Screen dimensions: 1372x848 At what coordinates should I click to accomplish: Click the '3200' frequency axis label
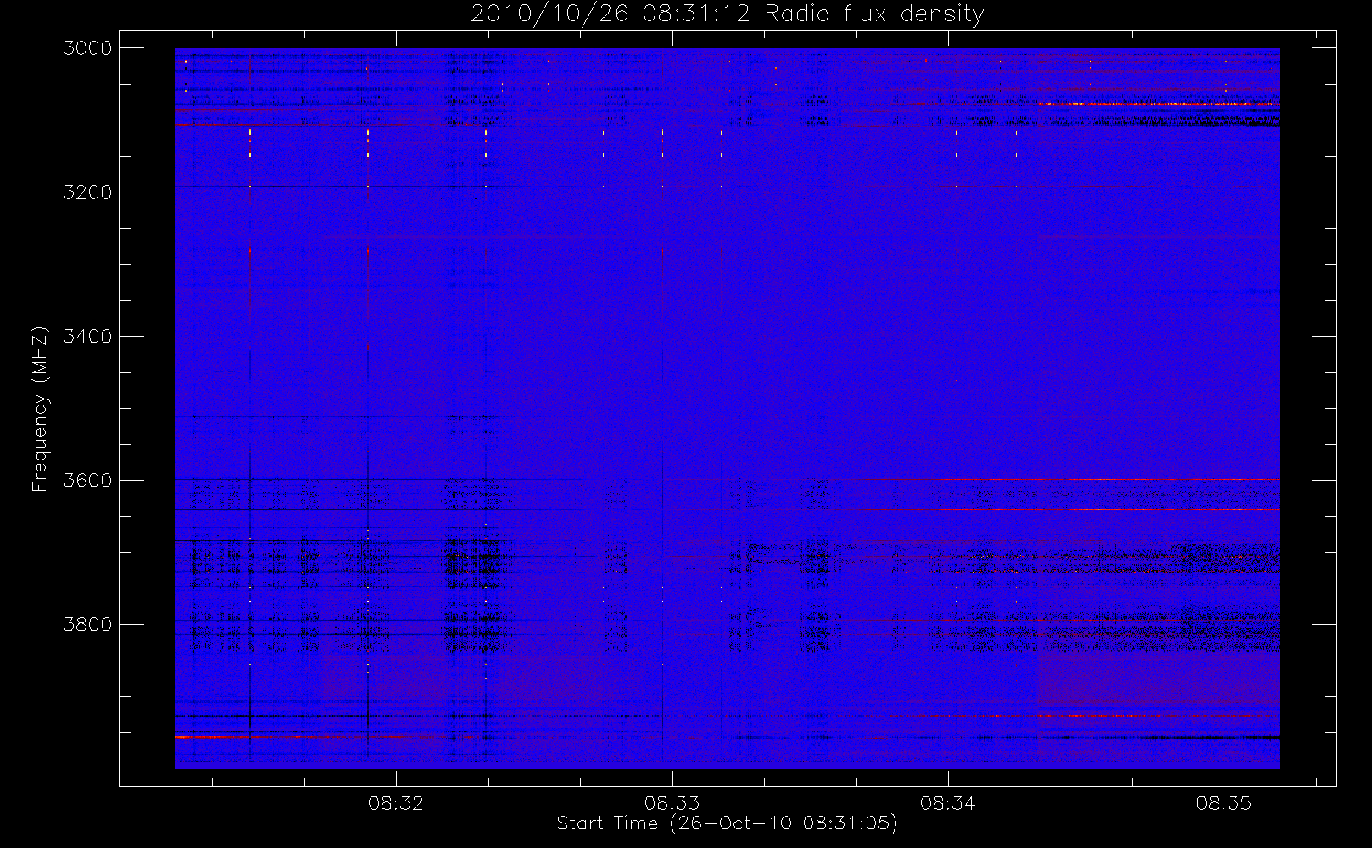pyautogui.click(x=88, y=192)
